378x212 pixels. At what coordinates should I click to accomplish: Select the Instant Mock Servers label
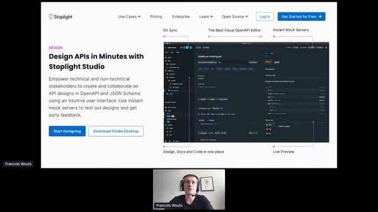pyautogui.click(x=291, y=30)
